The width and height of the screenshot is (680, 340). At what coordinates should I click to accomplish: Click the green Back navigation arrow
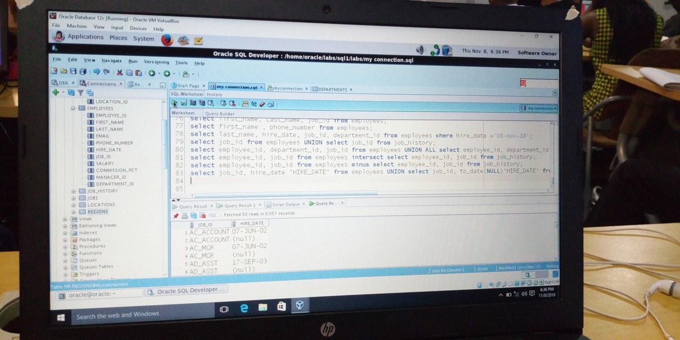pyautogui.click(x=152, y=73)
